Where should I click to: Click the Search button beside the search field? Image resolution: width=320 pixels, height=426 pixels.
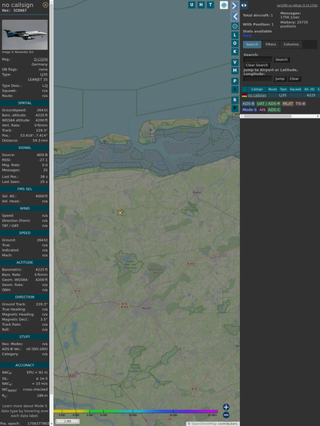click(282, 59)
